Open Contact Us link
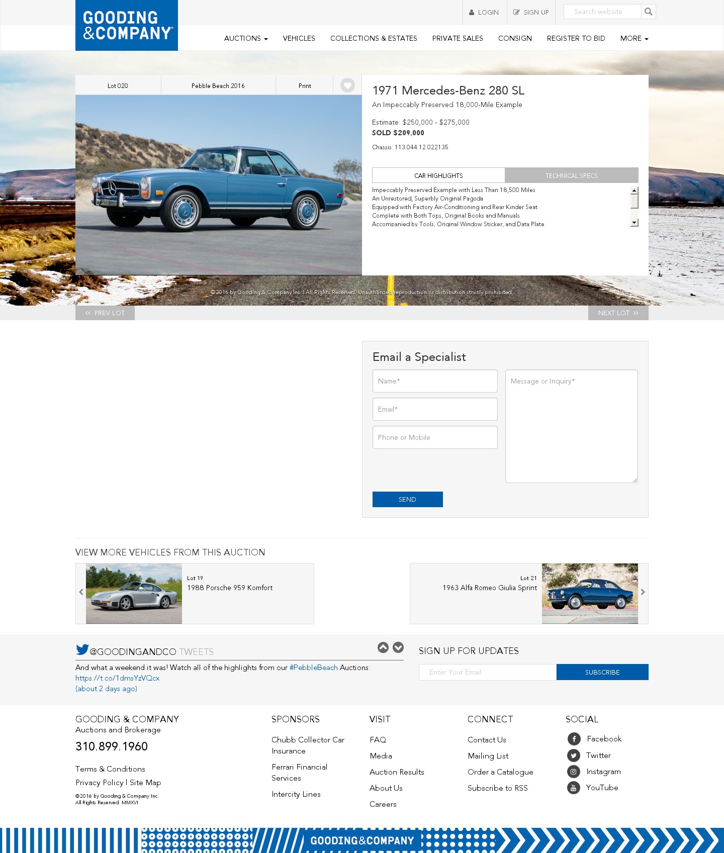The width and height of the screenshot is (724, 853). pos(487,740)
